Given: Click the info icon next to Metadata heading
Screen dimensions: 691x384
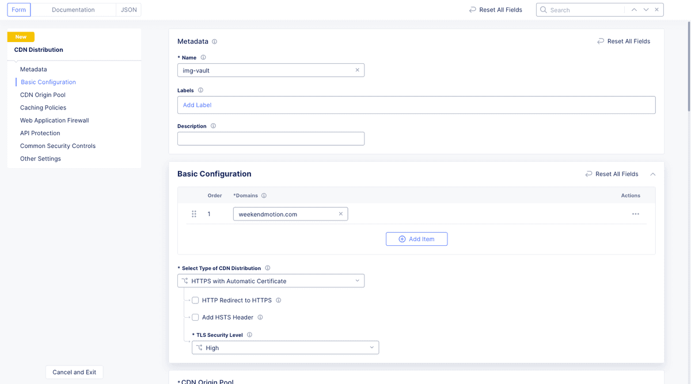Looking at the screenshot, I should point(214,41).
